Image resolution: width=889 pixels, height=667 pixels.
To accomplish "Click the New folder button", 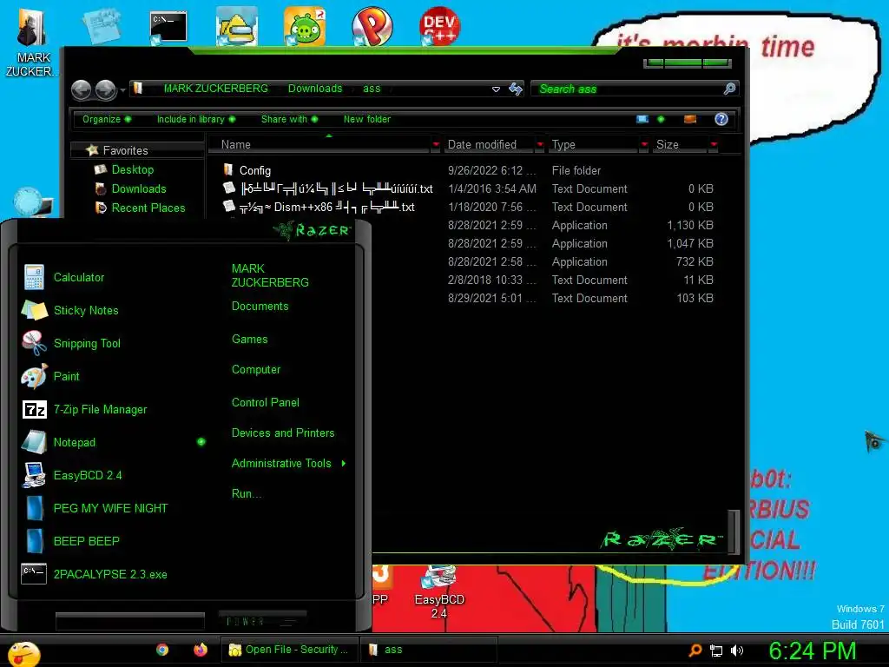I will tap(367, 119).
